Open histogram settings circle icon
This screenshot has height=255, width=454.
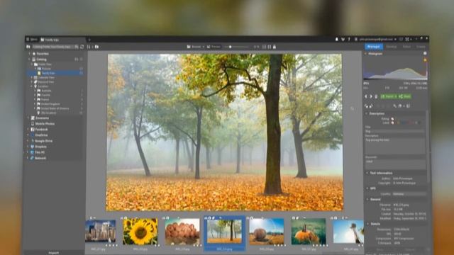pyautogui.click(x=425, y=54)
